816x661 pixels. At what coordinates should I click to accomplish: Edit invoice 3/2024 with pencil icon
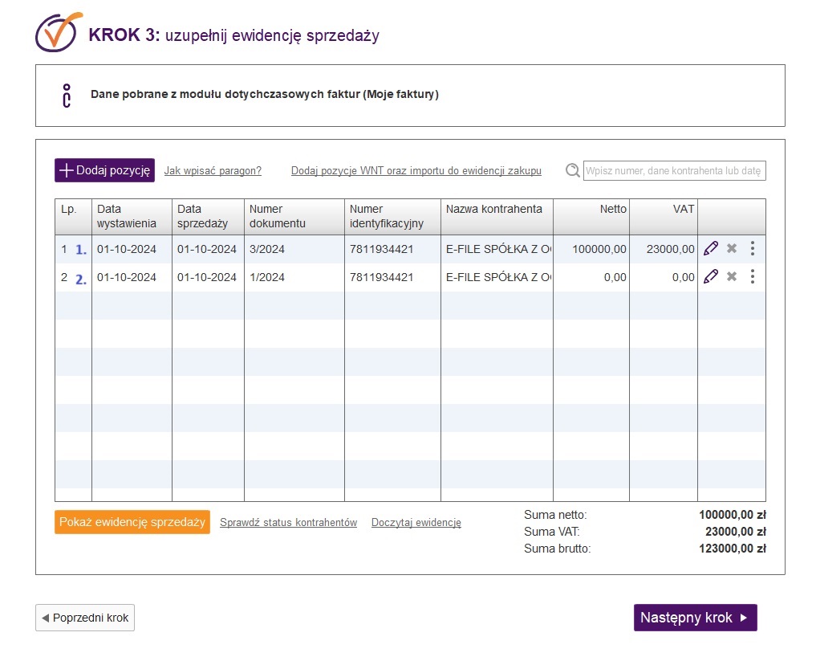point(710,248)
